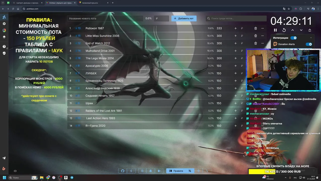Viewport: 321px width, 181px height.
Task: Click ruble icon on Седьмая печать row
Action: 242,96
